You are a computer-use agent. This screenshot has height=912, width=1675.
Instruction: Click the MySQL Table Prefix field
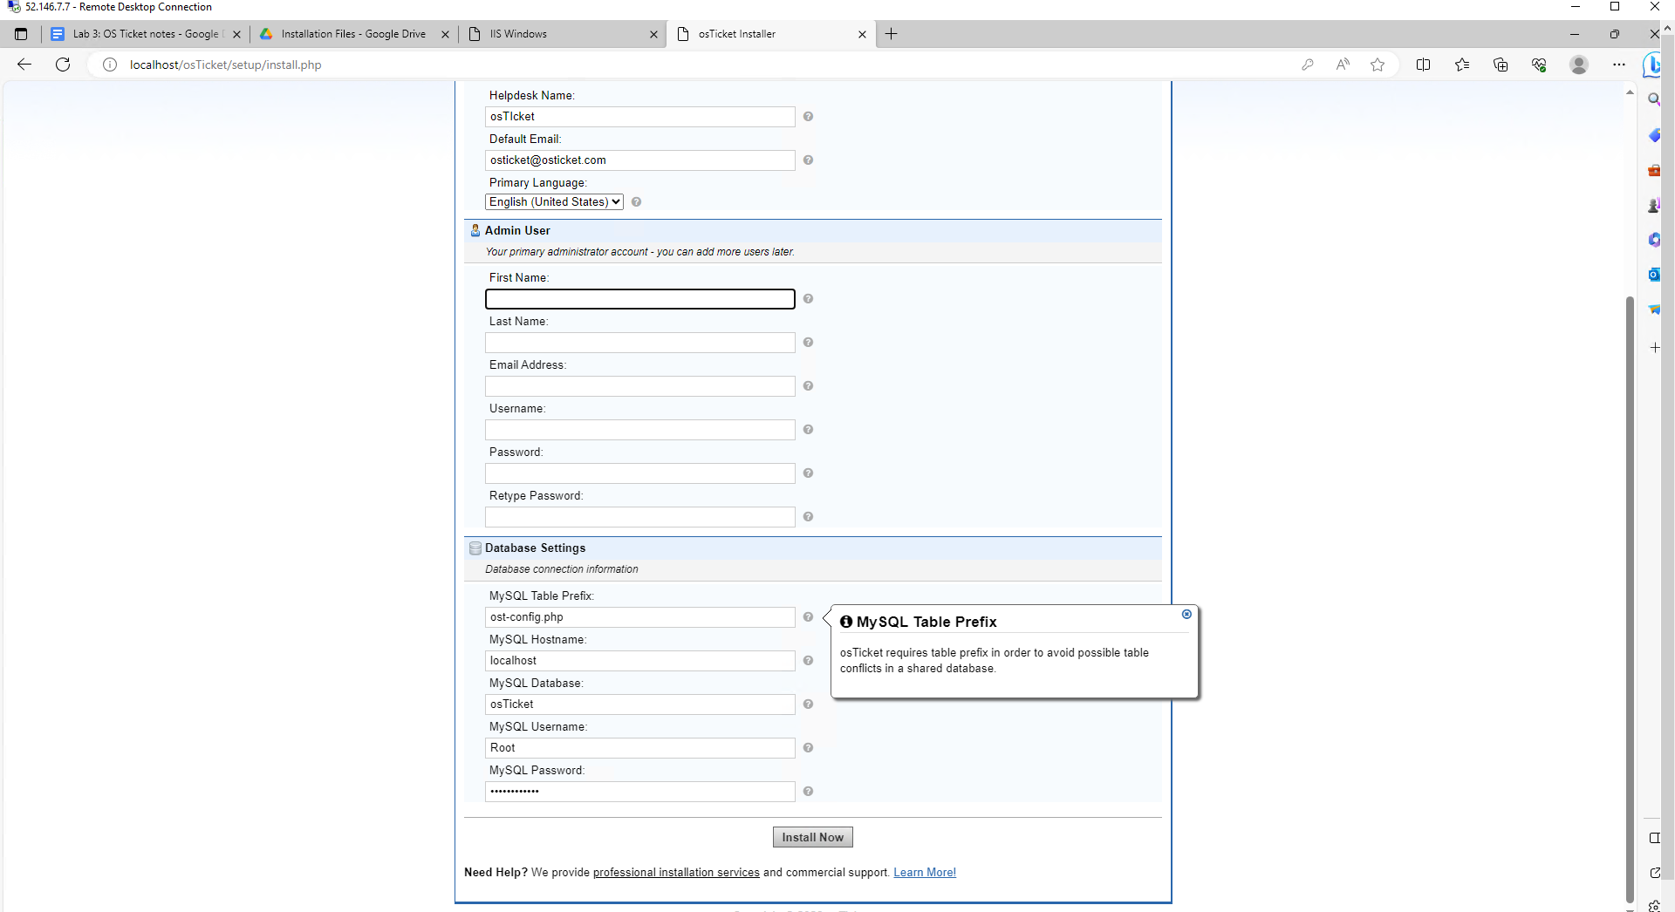(639, 617)
